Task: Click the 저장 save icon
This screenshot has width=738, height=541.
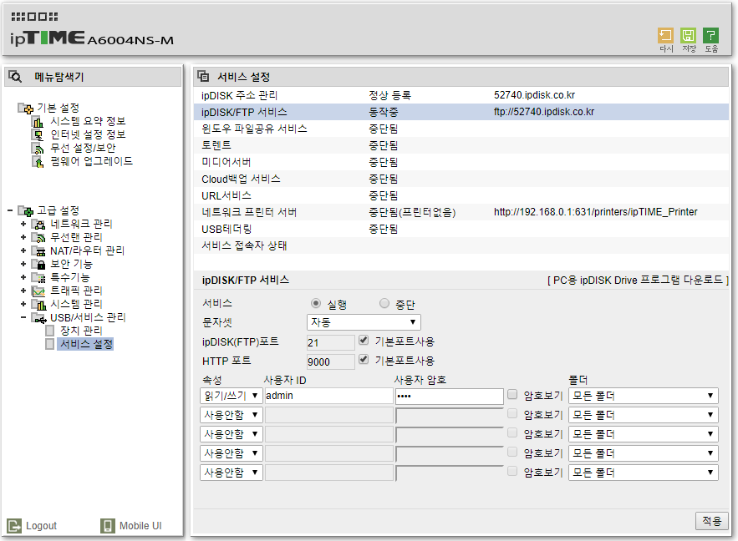Action: click(x=688, y=36)
